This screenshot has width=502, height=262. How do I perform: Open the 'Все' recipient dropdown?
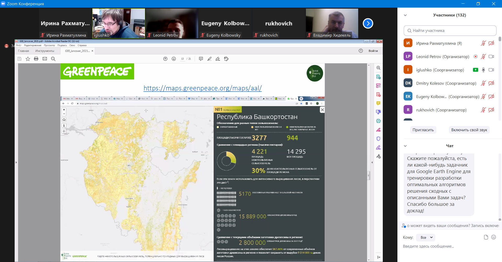coord(426,237)
